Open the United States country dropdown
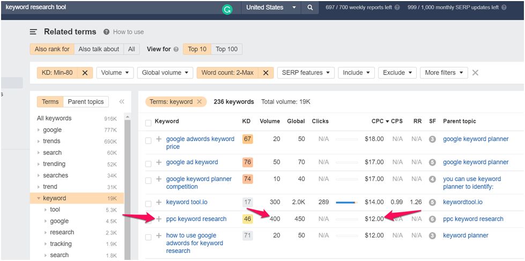 coord(271,8)
